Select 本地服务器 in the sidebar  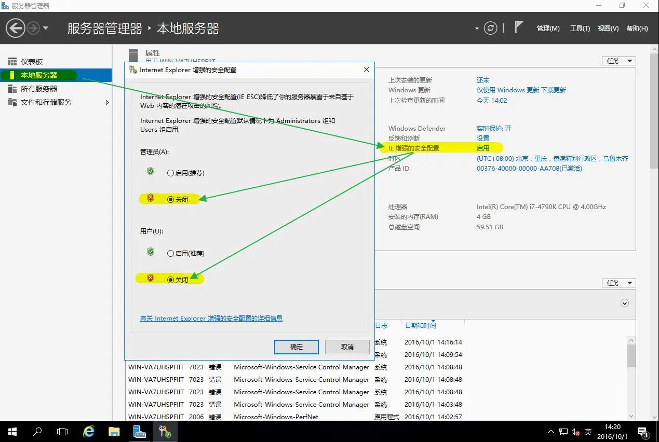tap(56, 75)
